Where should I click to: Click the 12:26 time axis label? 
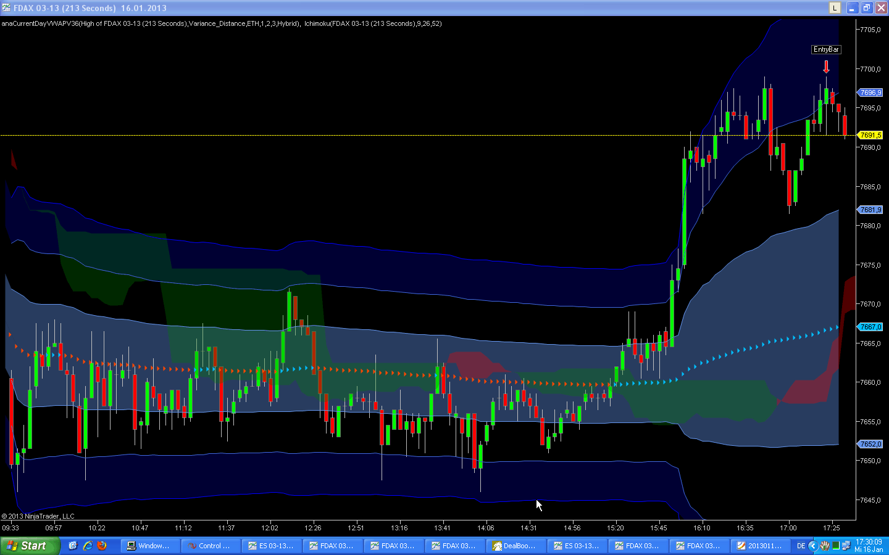point(313,528)
